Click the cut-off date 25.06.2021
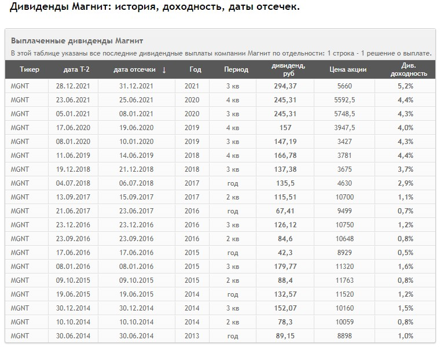Image resolution: width=444 pixels, height=347 pixels. pos(136,100)
